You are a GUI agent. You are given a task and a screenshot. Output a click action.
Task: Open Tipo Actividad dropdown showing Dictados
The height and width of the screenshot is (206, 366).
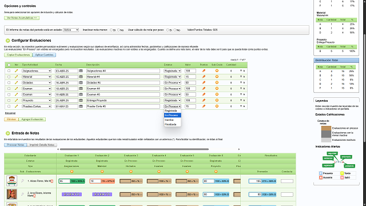(37, 82)
